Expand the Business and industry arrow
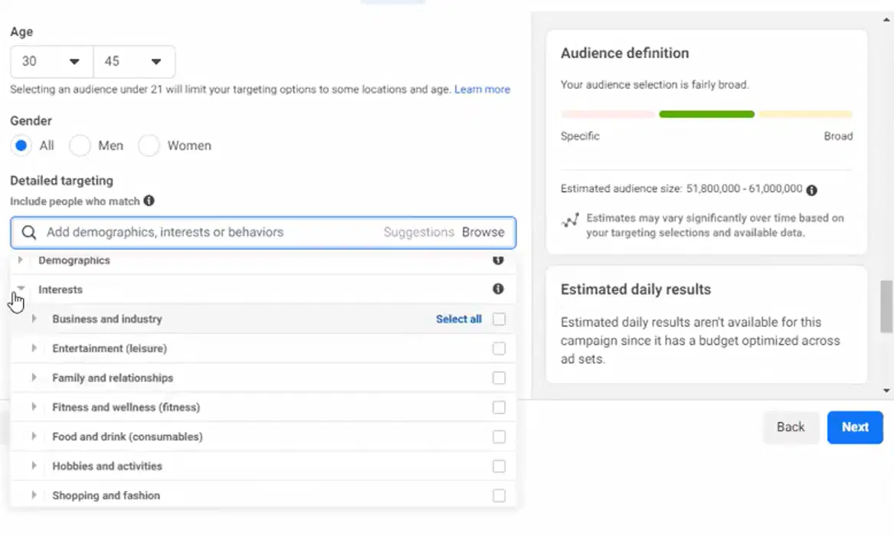 tap(34, 319)
